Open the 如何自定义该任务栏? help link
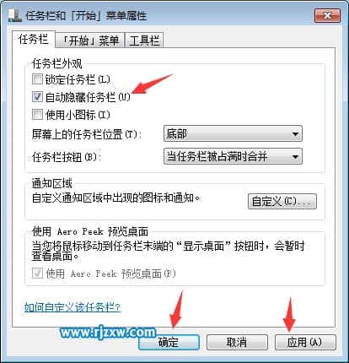The image size is (349, 363). [x=72, y=306]
